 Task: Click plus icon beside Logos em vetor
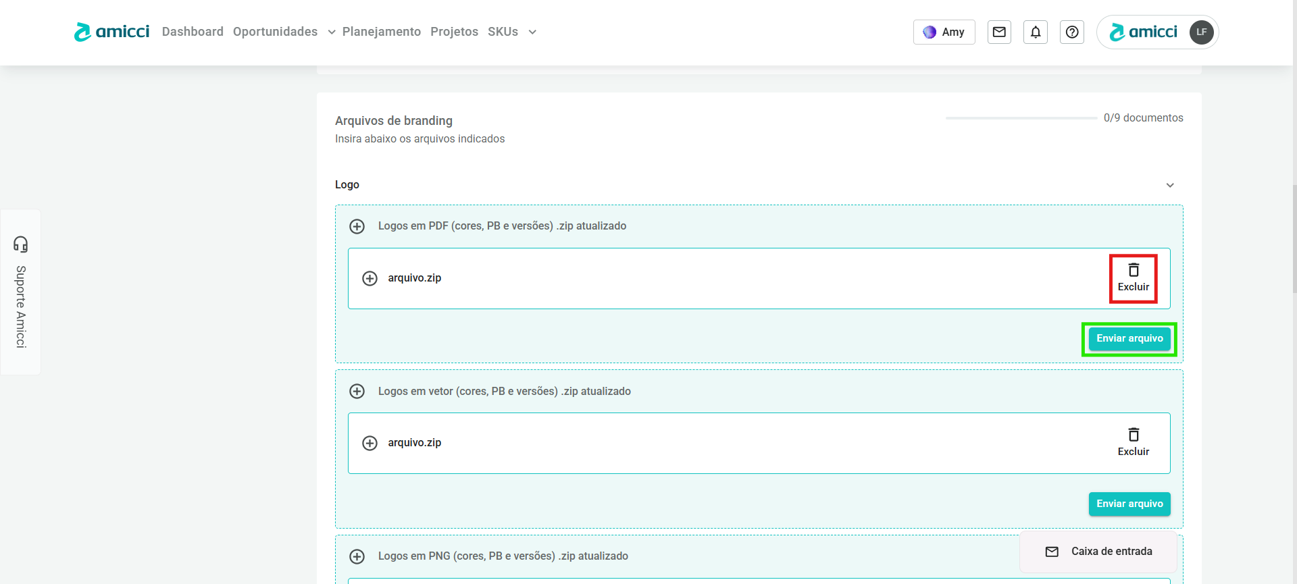tap(357, 392)
